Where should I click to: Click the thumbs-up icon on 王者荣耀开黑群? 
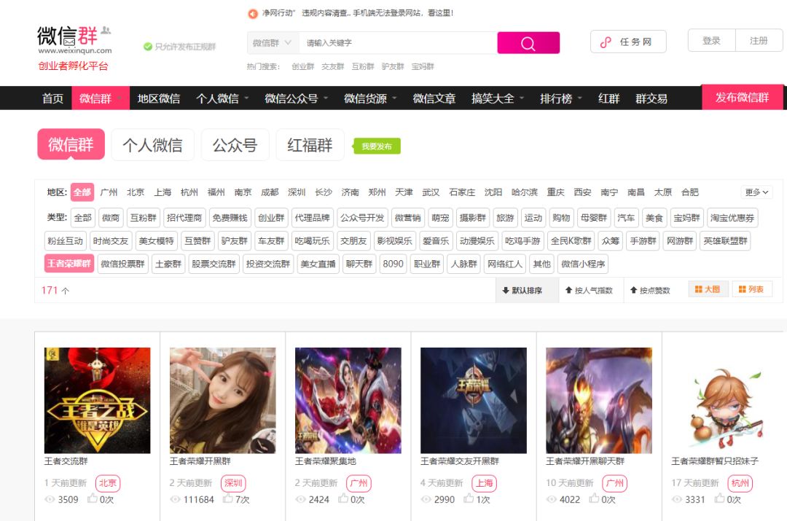coord(227,499)
